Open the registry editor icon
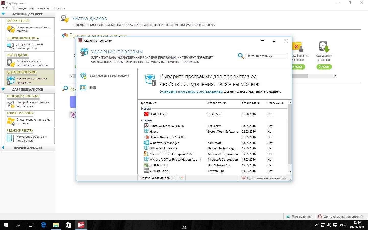Viewport: 368px width, 230px height. pyautogui.click(x=11, y=138)
